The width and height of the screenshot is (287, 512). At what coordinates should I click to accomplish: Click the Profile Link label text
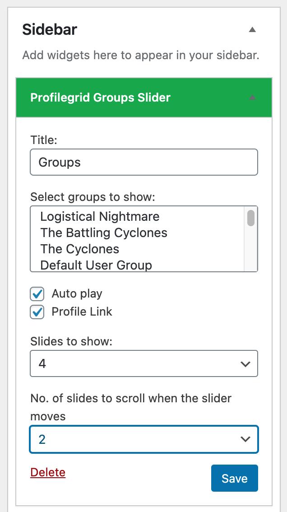82,312
